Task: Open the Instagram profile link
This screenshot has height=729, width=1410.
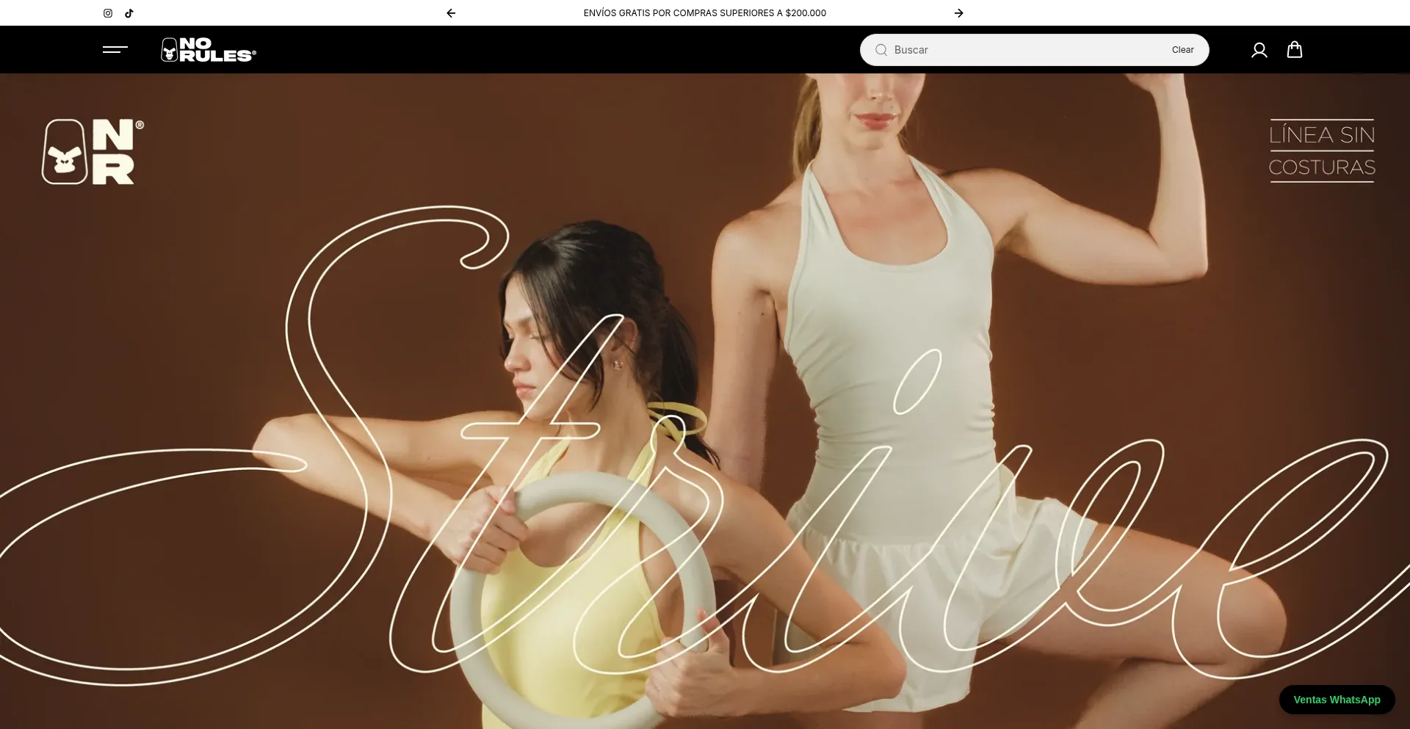Action: coord(108,13)
